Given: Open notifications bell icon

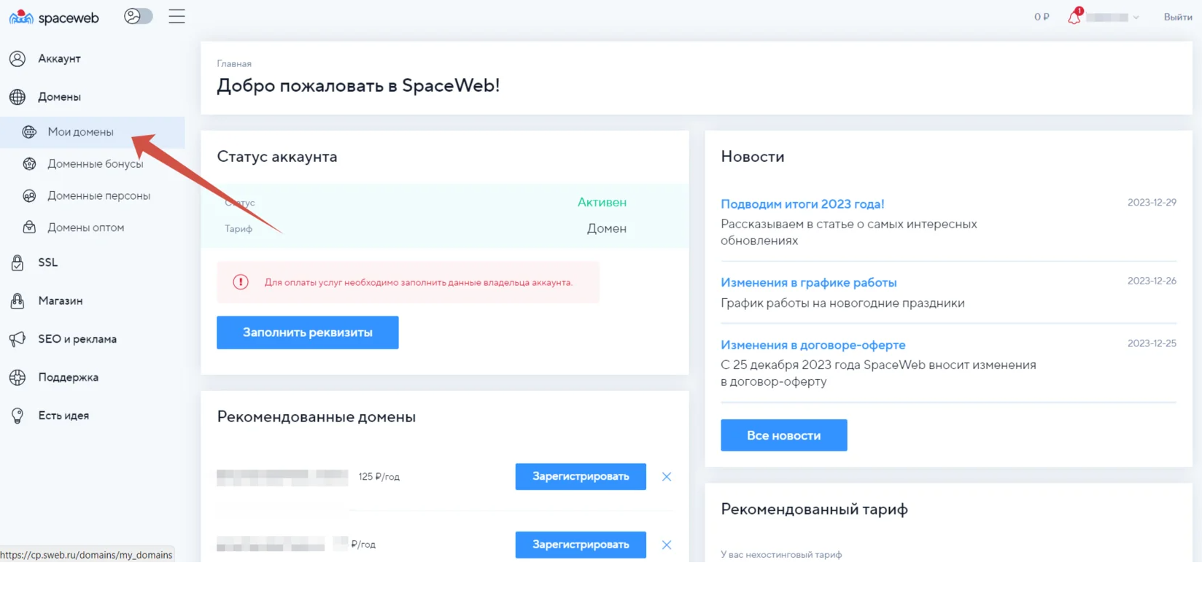Looking at the screenshot, I should [1074, 17].
